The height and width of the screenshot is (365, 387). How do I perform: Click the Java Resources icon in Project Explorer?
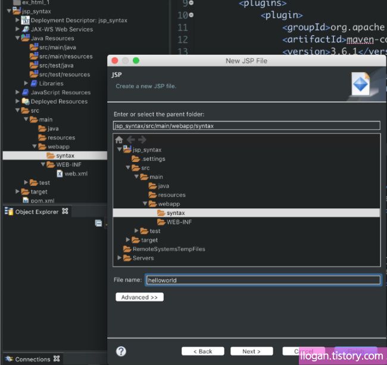(25, 38)
